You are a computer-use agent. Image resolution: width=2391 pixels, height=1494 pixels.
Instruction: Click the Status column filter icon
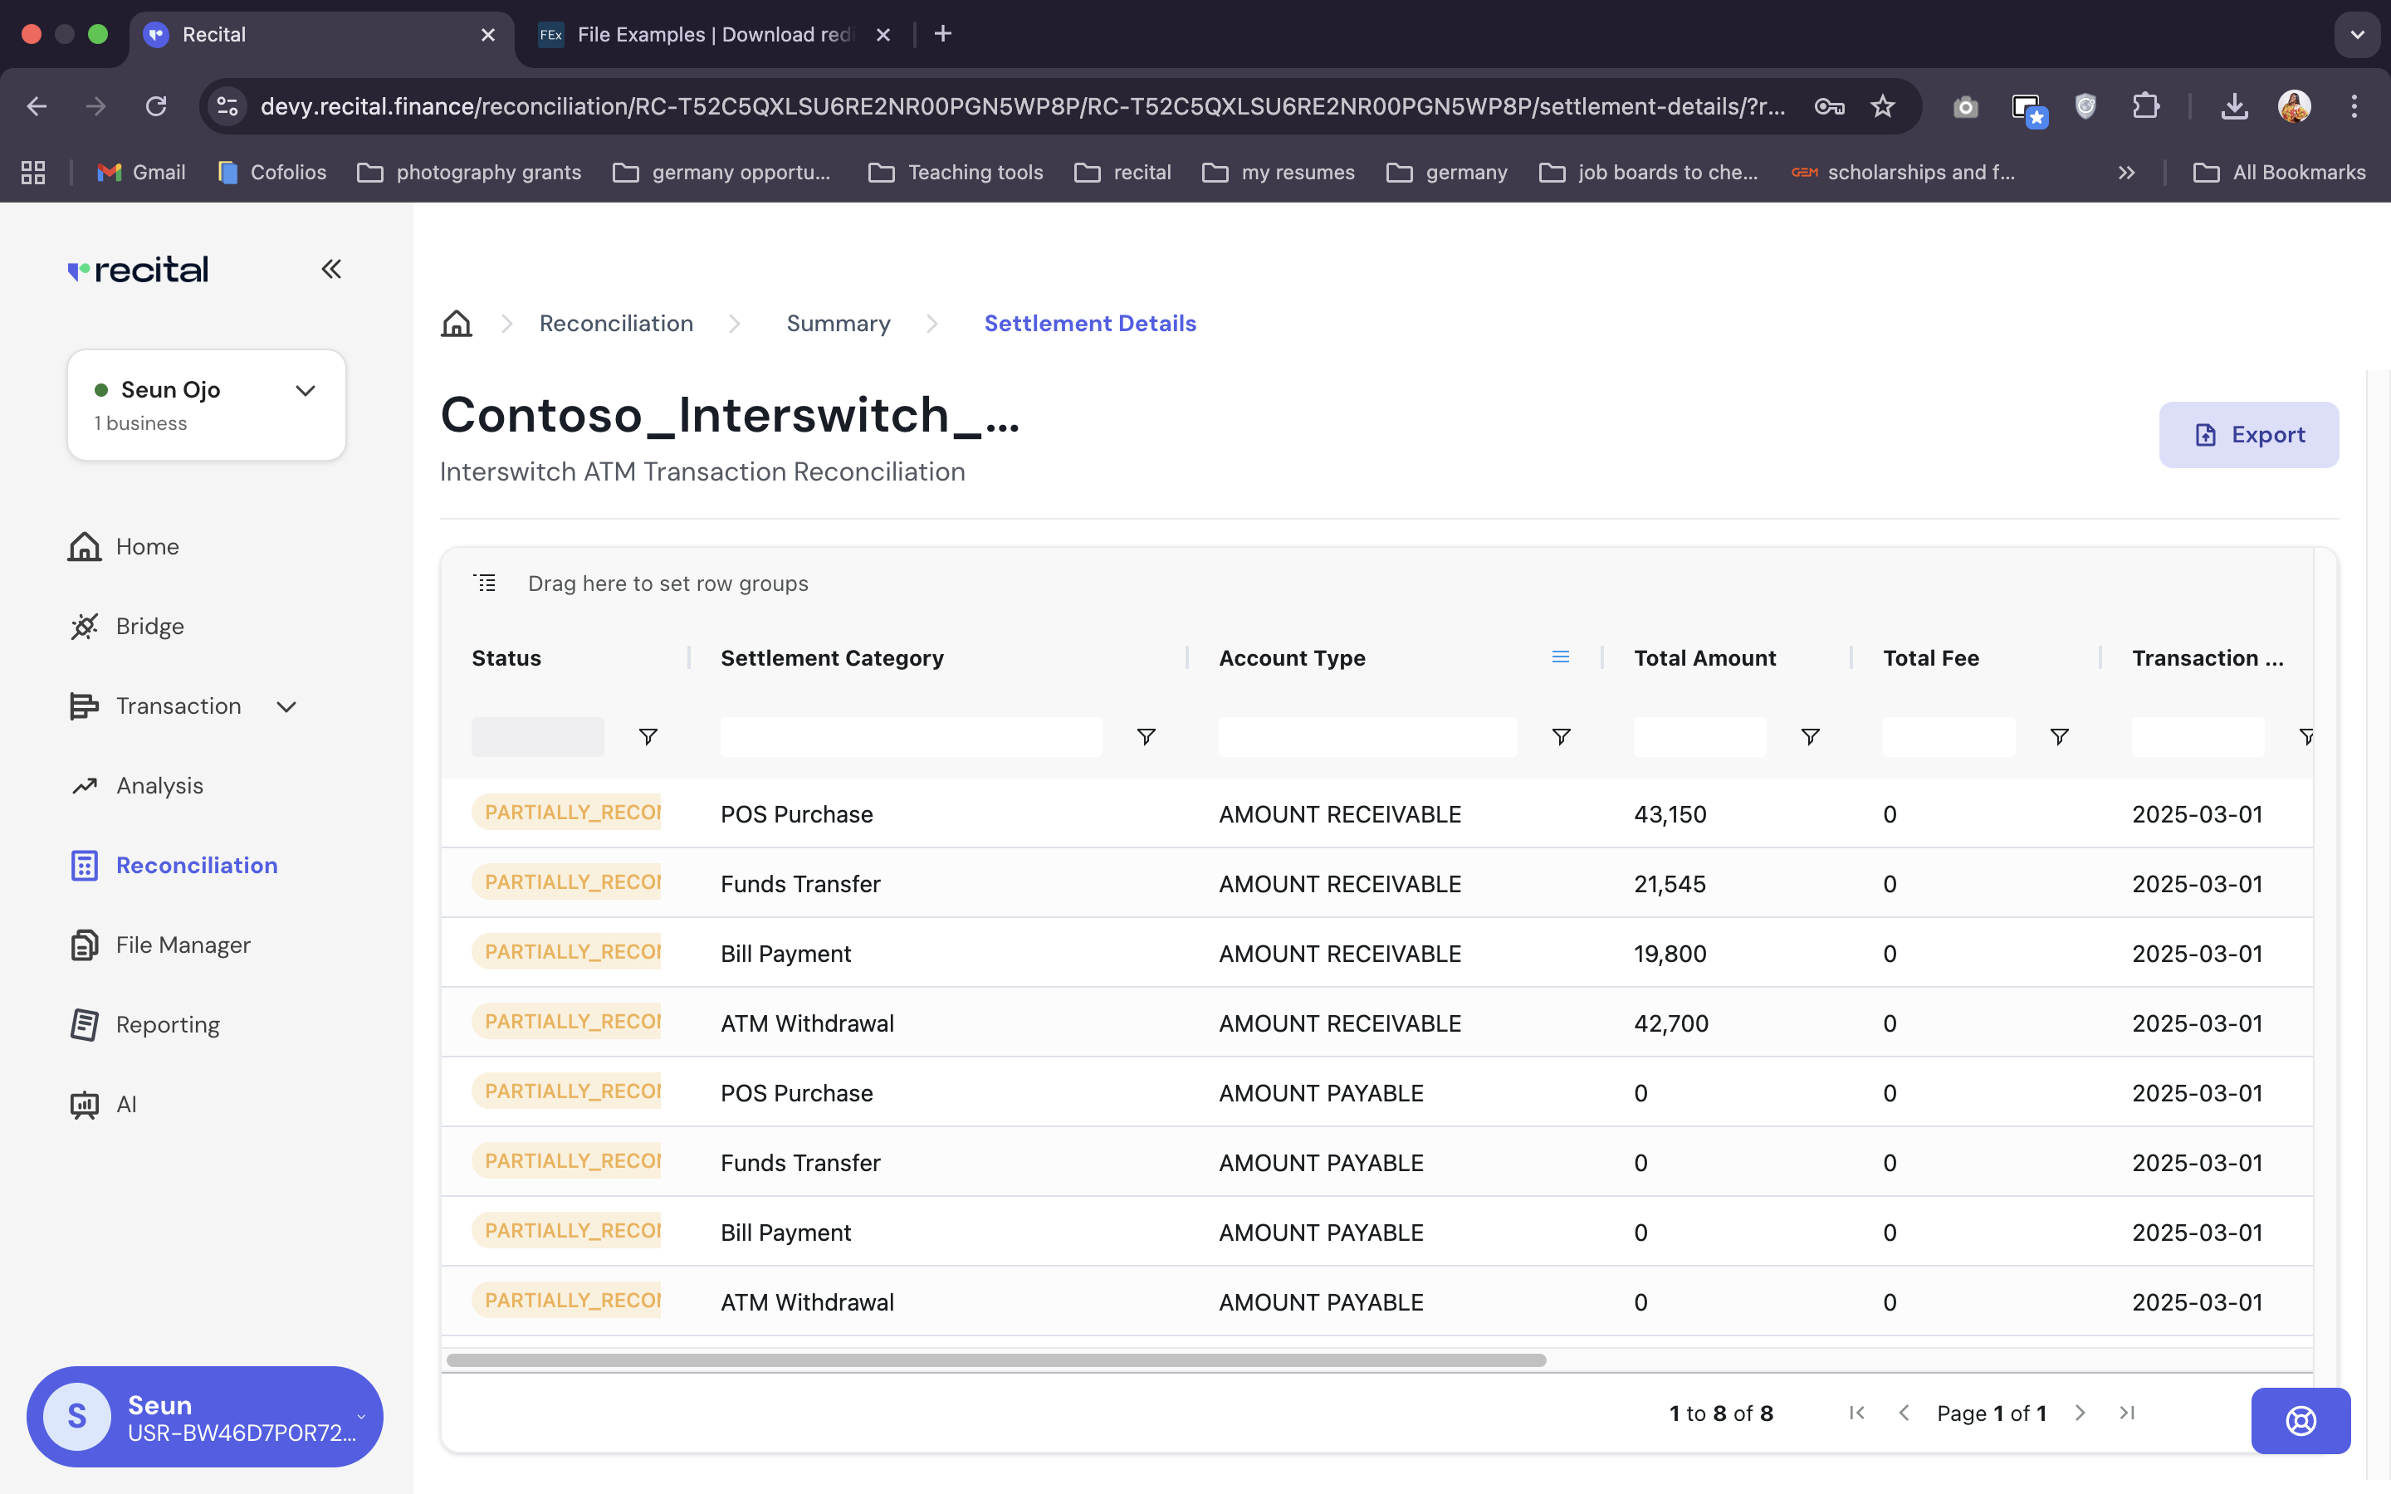(x=648, y=736)
